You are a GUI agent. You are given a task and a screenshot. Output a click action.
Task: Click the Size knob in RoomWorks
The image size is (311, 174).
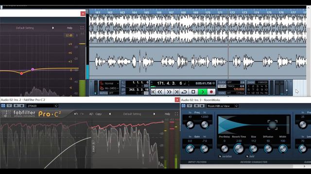click(253, 148)
